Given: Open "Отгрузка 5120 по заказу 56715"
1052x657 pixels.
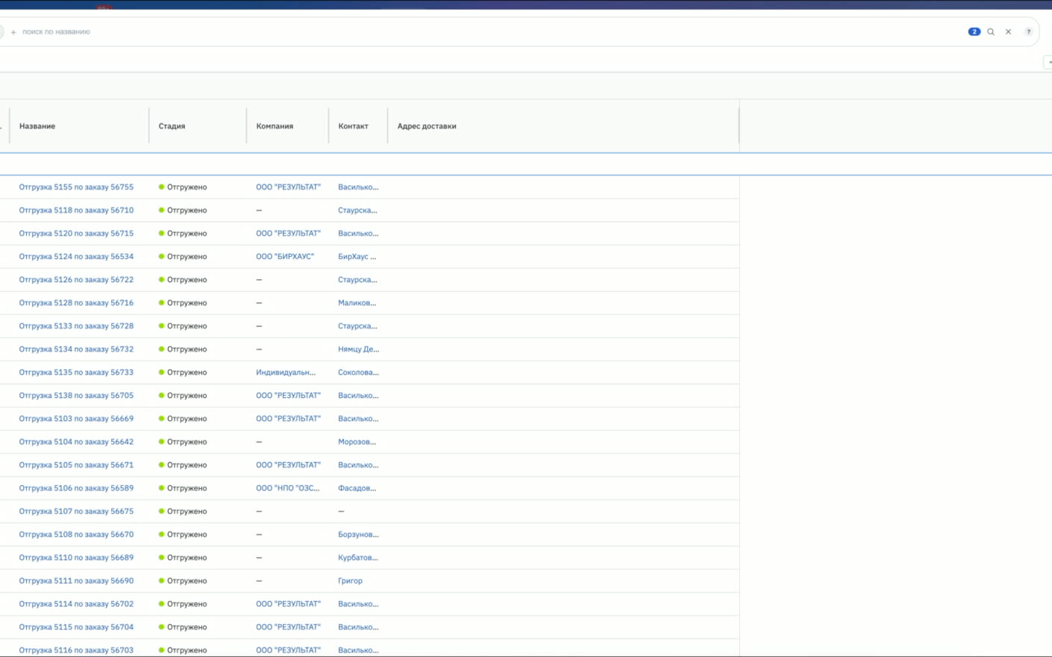Looking at the screenshot, I should [76, 234].
